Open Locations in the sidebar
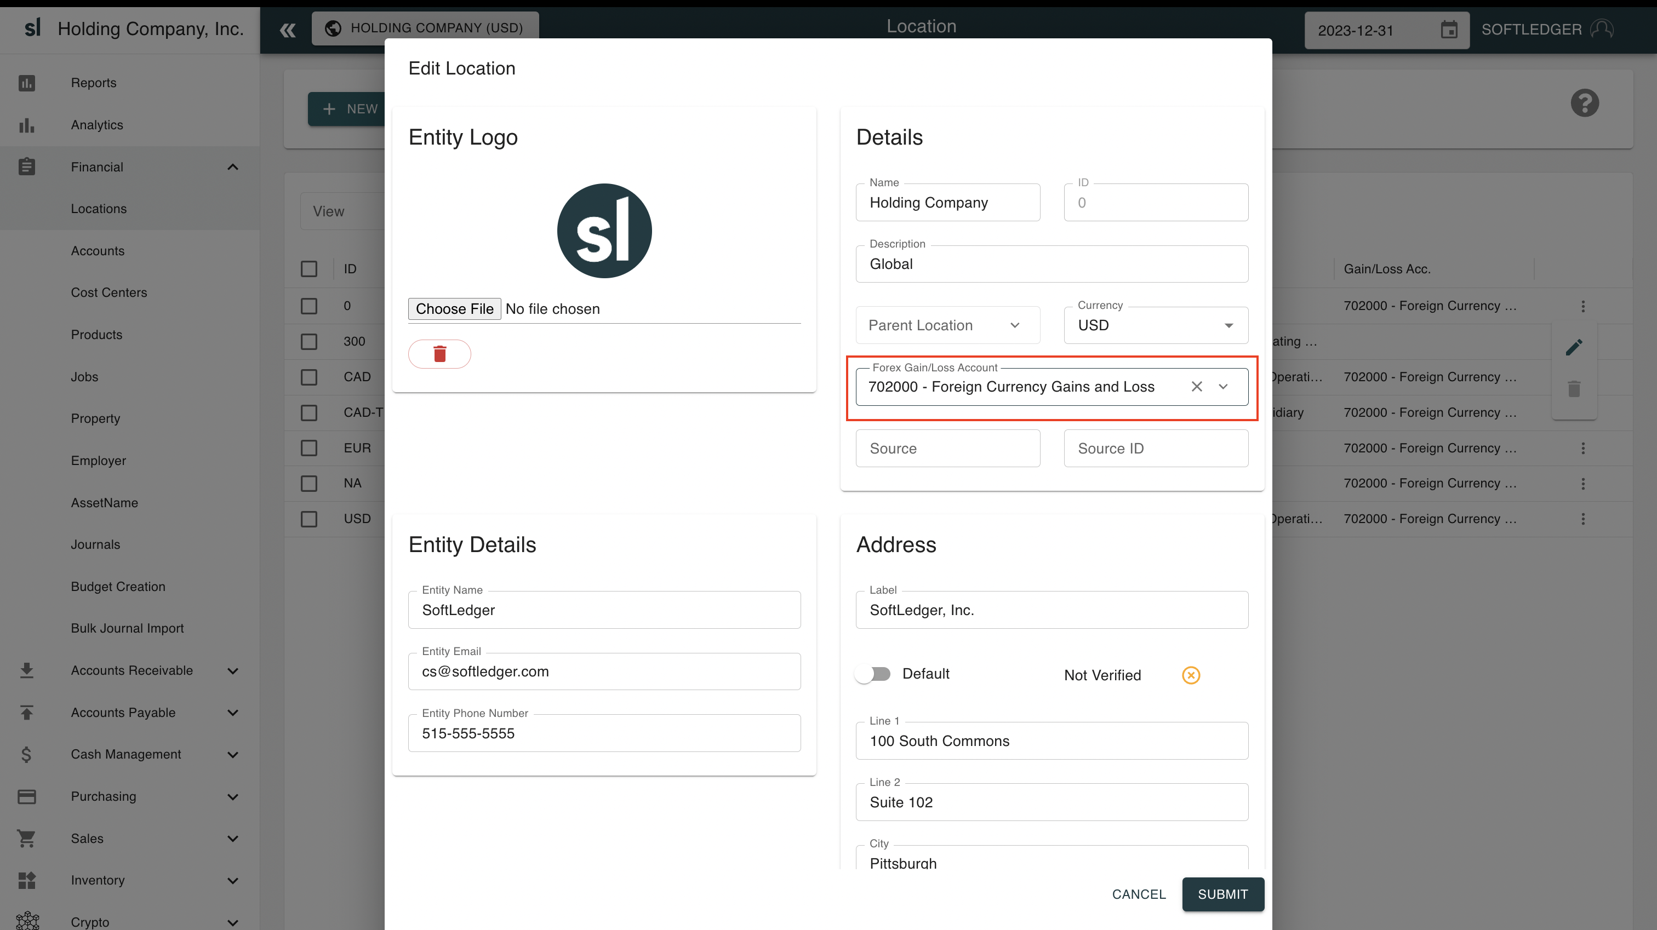 tap(129, 209)
